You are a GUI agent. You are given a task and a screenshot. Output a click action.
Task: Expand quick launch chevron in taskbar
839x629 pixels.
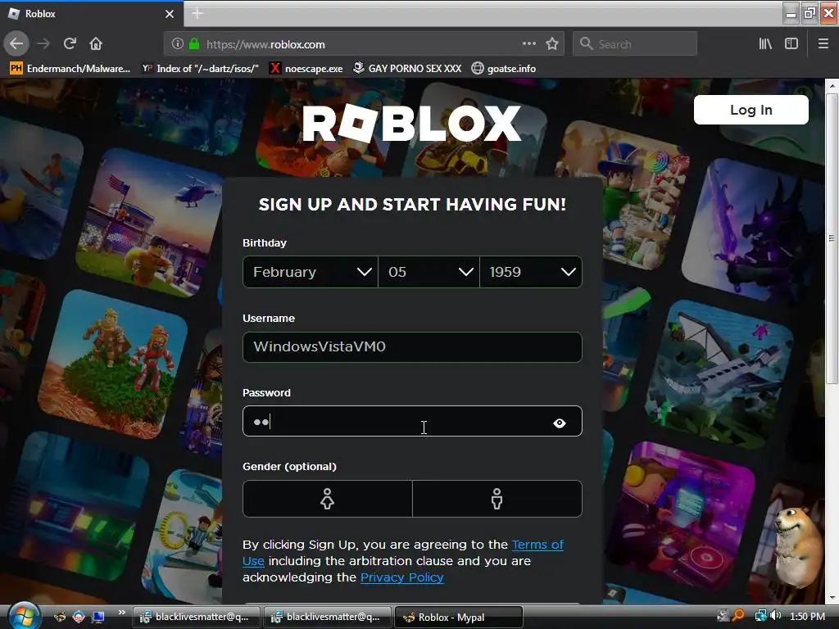point(121,613)
